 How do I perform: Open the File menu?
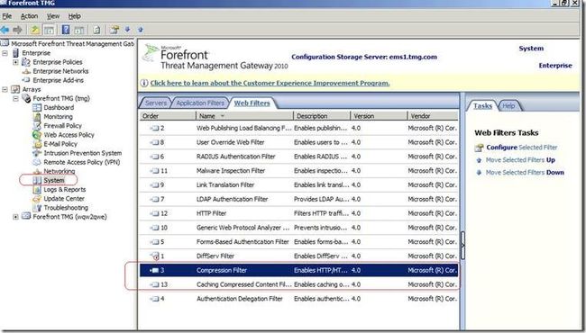[6, 16]
